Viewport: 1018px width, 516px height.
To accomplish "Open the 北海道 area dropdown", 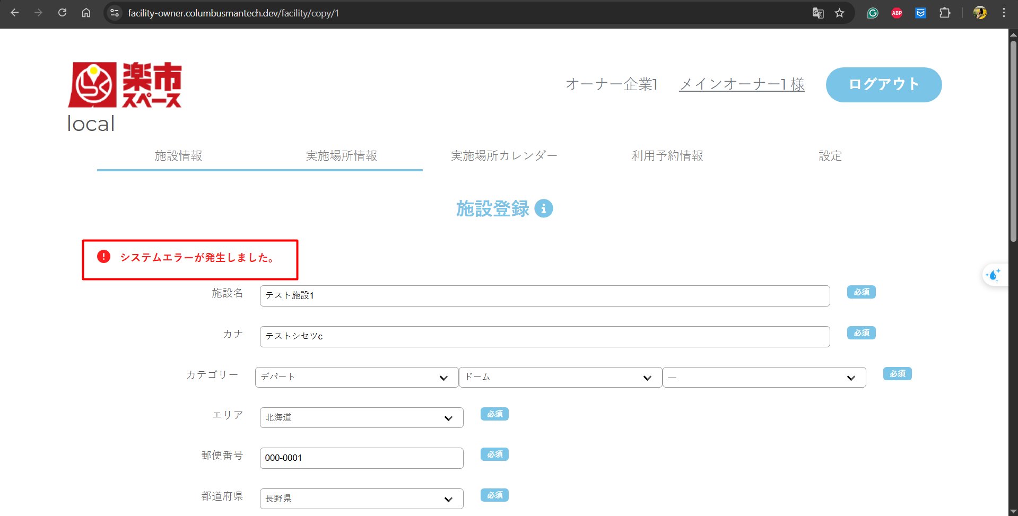I will 361,418.
